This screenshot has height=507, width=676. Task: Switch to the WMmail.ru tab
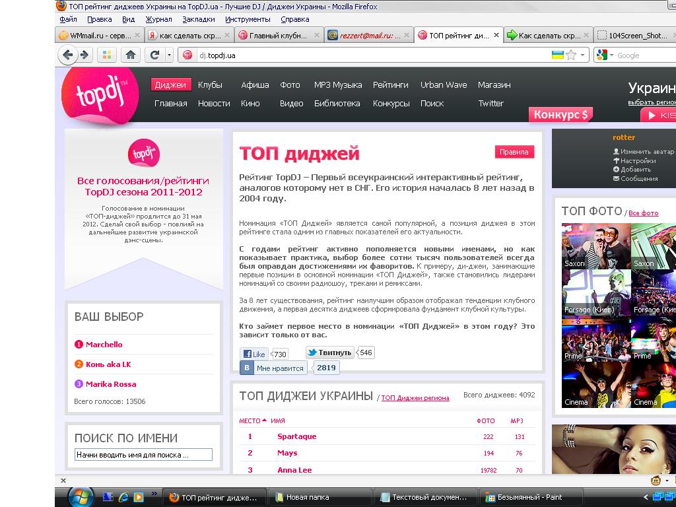[x=100, y=36]
